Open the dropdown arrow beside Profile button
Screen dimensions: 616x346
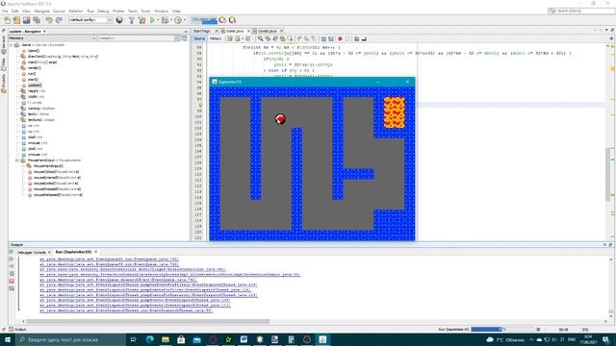pyautogui.click(x=184, y=20)
